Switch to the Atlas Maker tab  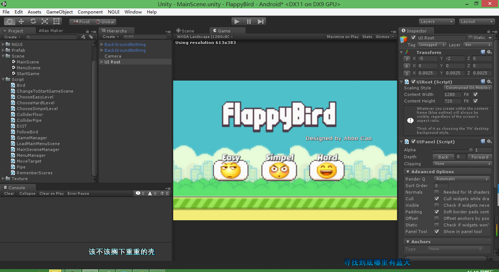51,31
